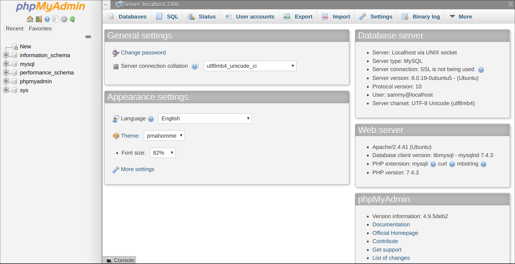
Task: Switch to the SQL tab
Action: (x=167, y=17)
